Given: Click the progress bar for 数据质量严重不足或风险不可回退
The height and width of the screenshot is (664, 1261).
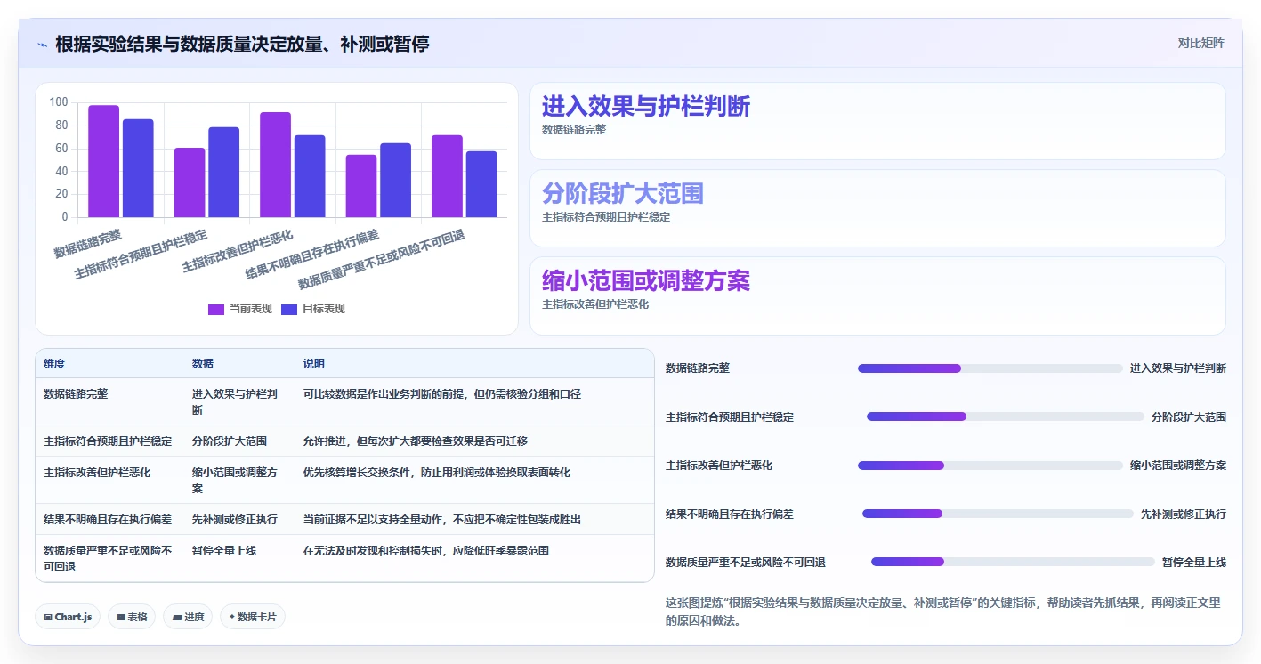Looking at the screenshot, I should (1013, 562).
